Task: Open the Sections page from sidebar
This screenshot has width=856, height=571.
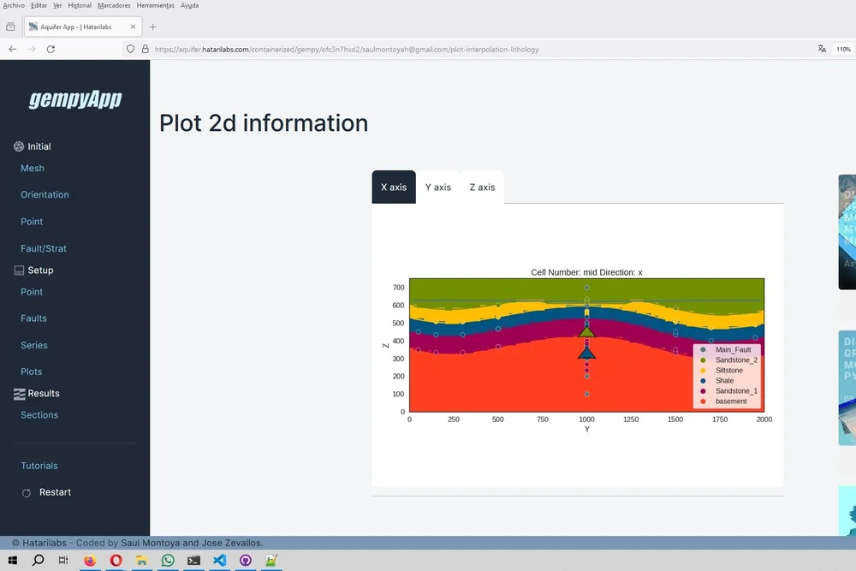Action: tap(39, 414)
